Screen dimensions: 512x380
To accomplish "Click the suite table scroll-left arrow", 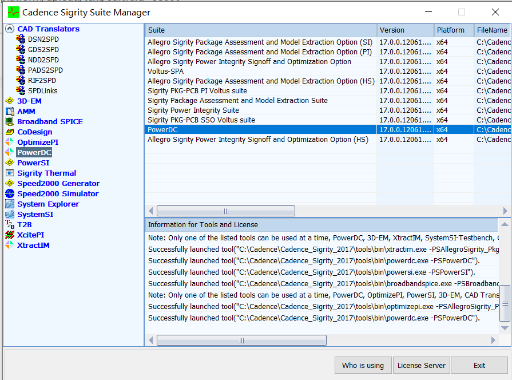I will 151,211.
